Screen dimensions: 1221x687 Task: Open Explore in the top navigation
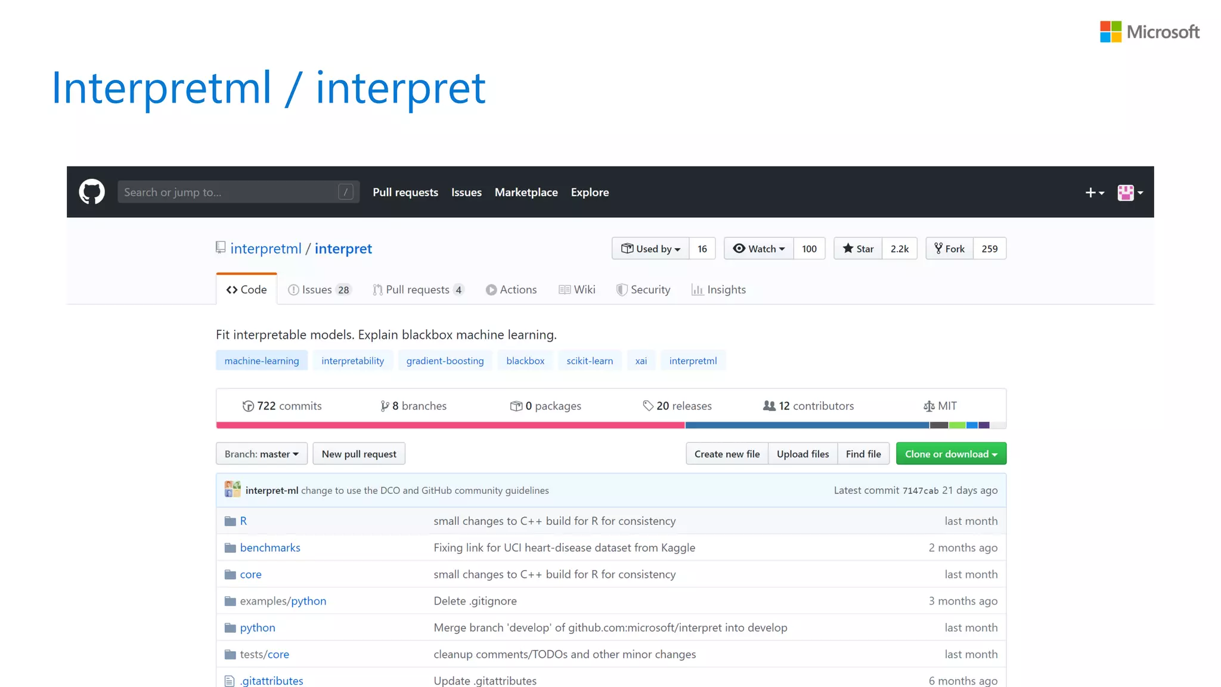(590, 192)
